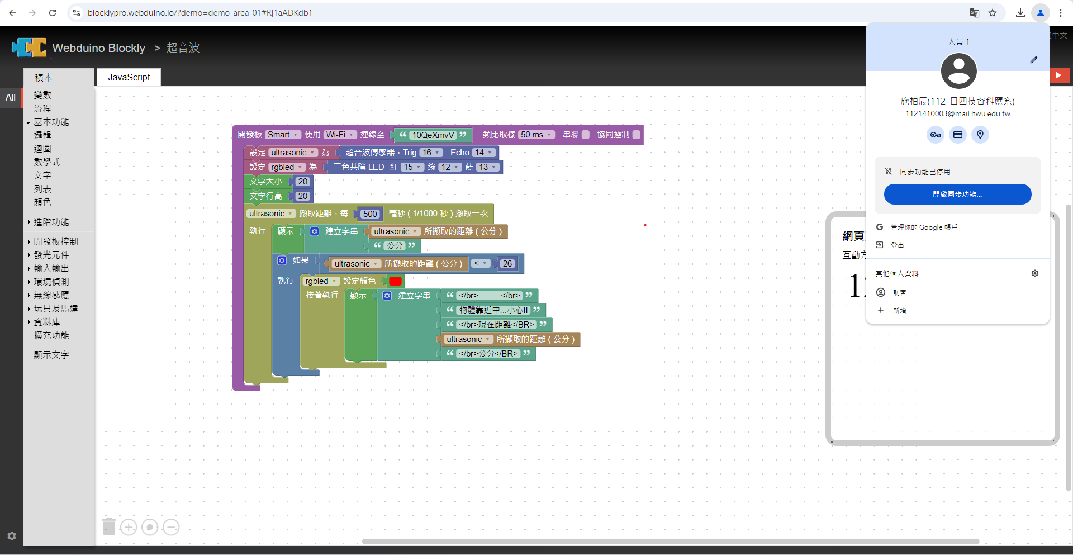Click the 開啟同步功能 button

[957, 195]
